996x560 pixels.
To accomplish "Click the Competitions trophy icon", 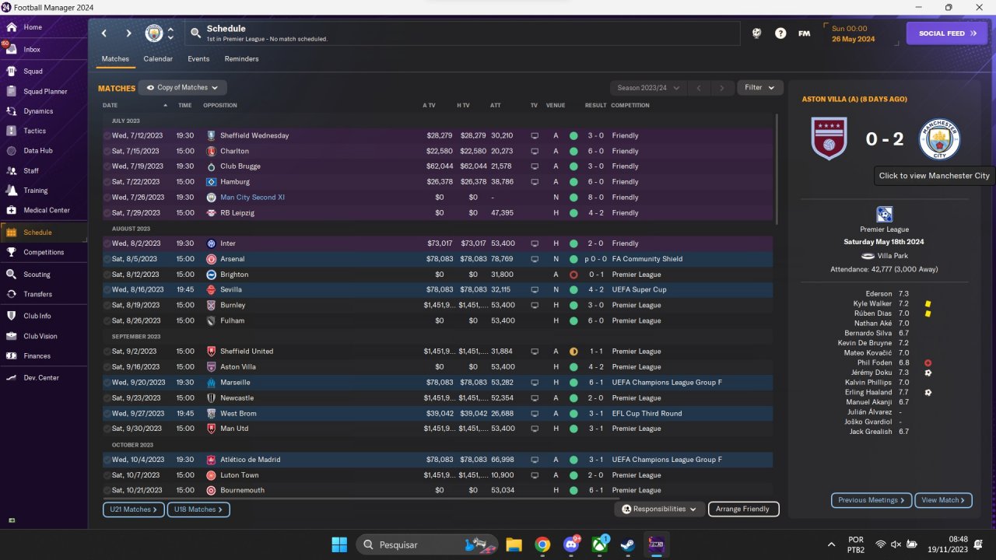I will (x=11, y=252).
